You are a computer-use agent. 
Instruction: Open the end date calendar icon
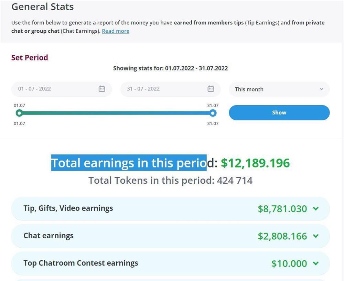pyautogui.click(x=211, y=89)
